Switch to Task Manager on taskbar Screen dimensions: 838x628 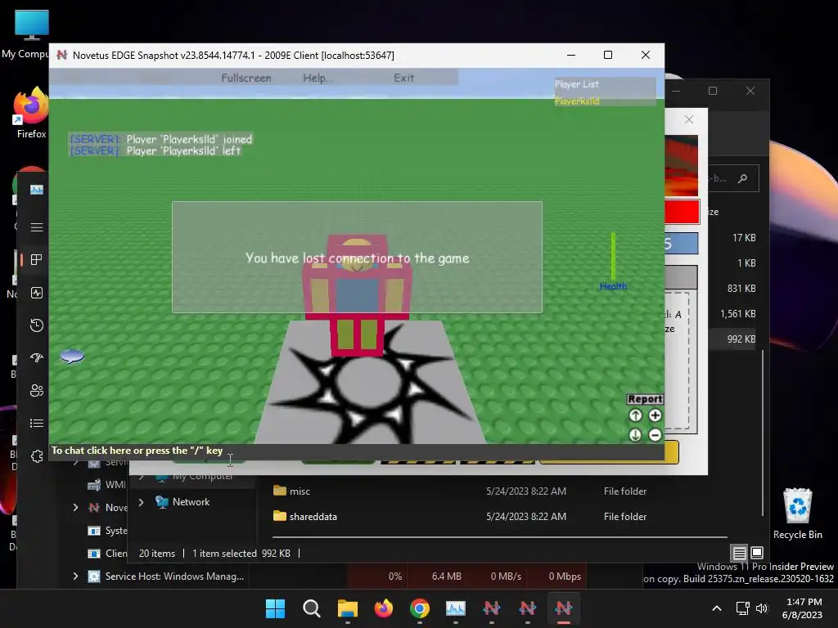[455, 608]
